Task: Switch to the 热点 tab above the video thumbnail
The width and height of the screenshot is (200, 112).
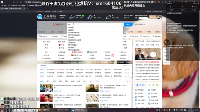Action: [x=147, y=45]
